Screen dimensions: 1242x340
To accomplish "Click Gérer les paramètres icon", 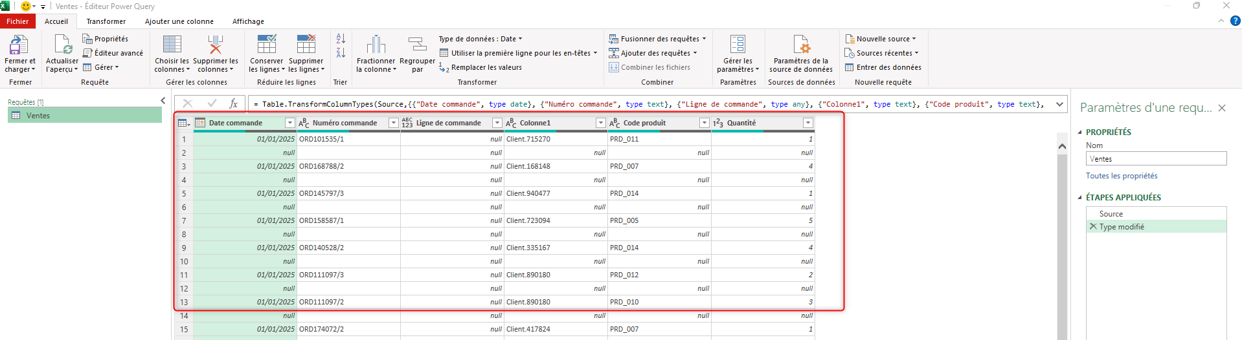I will tap(738, 44).
